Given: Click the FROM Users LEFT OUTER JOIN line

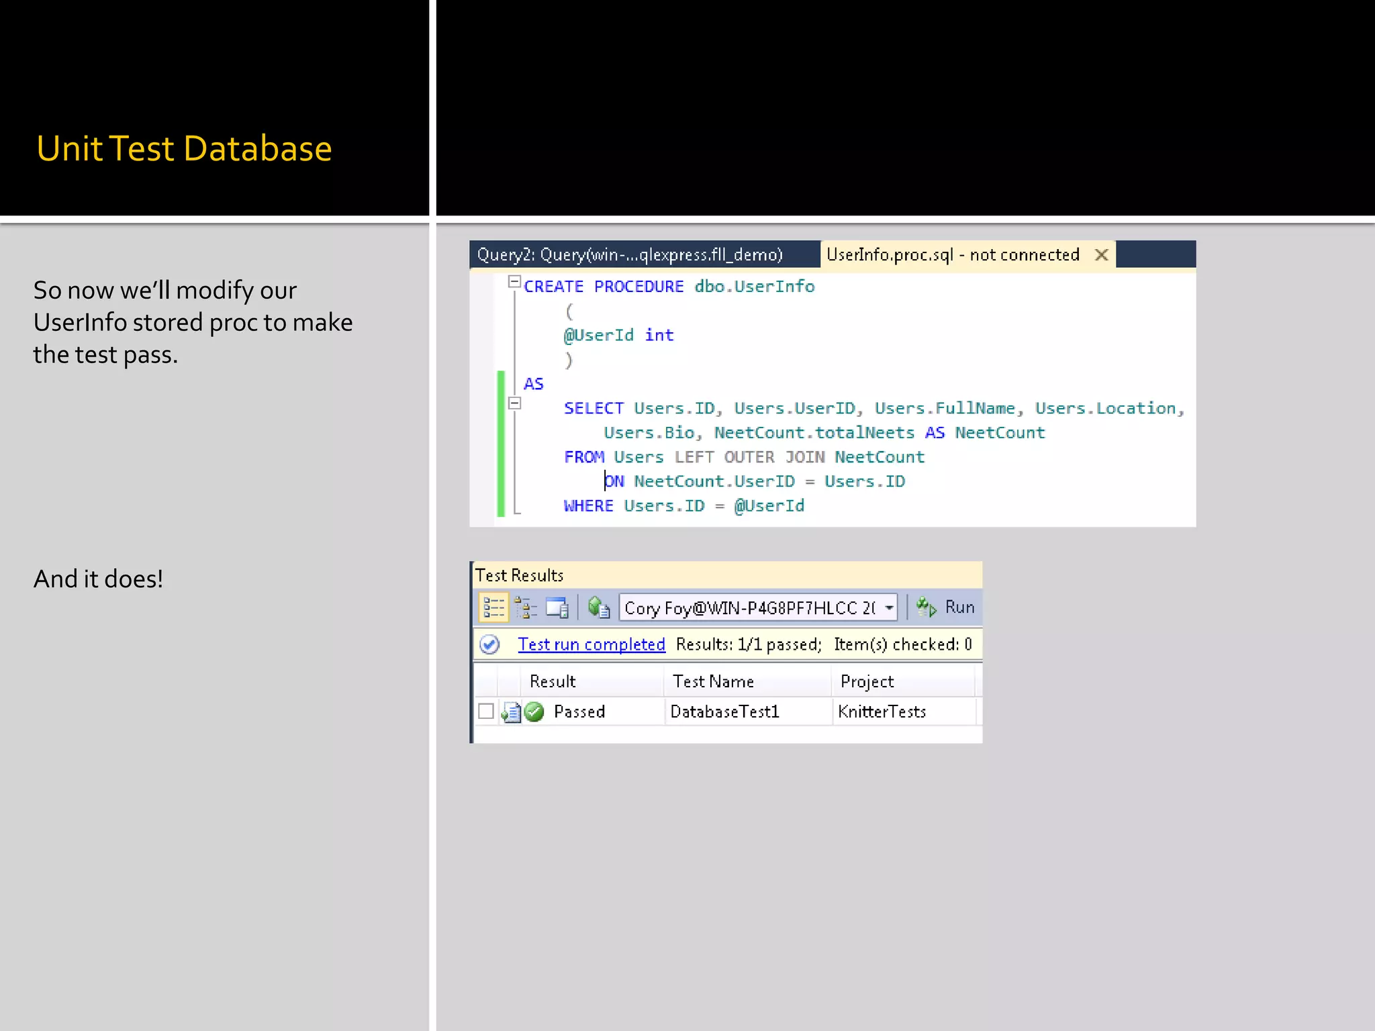Looking at the screenshot, I should point(745,457).
